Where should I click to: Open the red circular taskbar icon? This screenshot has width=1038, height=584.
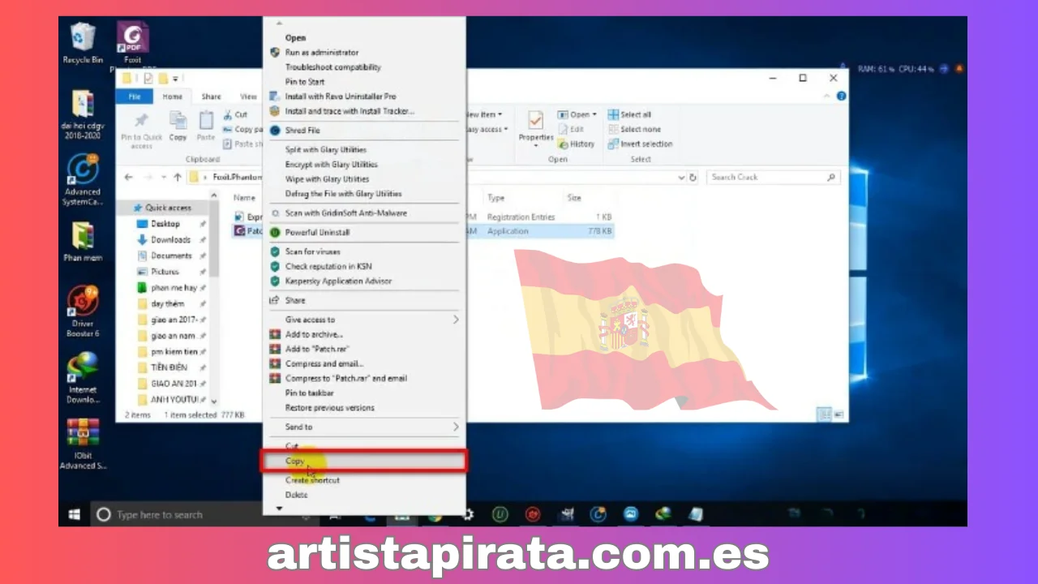pos(533,514)
